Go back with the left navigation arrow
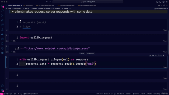Viewport: 169px width, 95px height. 47,2
